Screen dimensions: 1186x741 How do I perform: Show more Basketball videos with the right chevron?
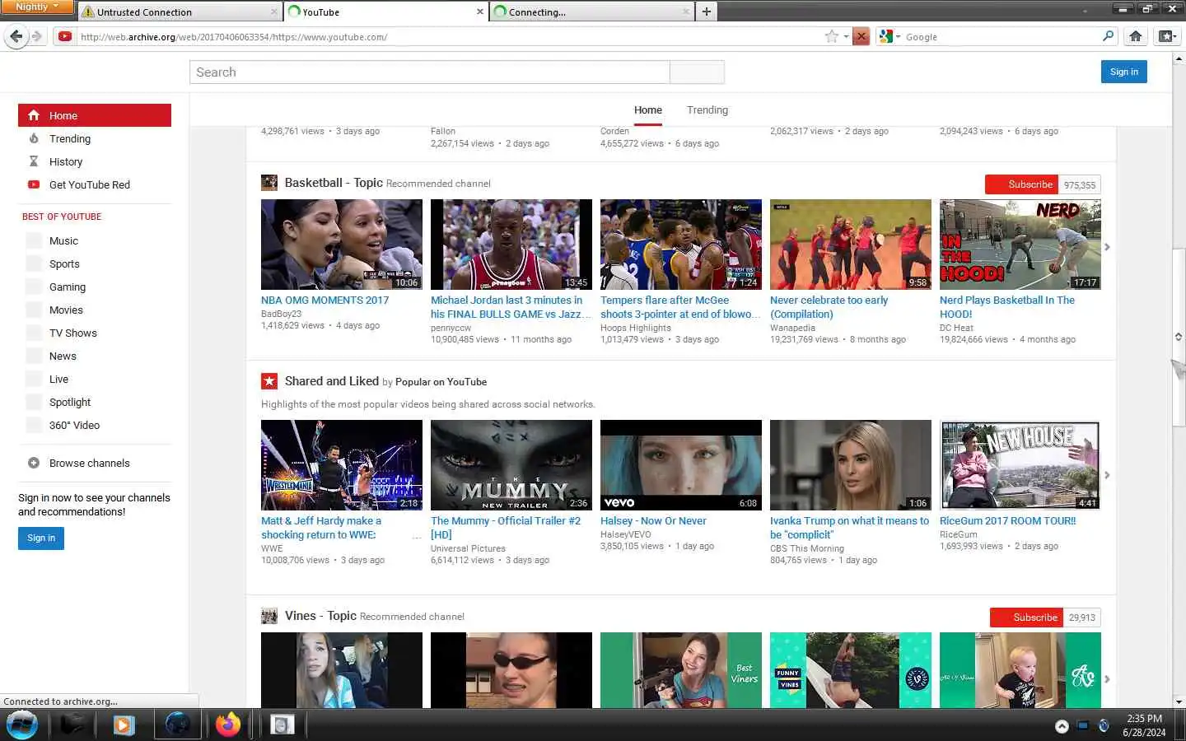1107,247
